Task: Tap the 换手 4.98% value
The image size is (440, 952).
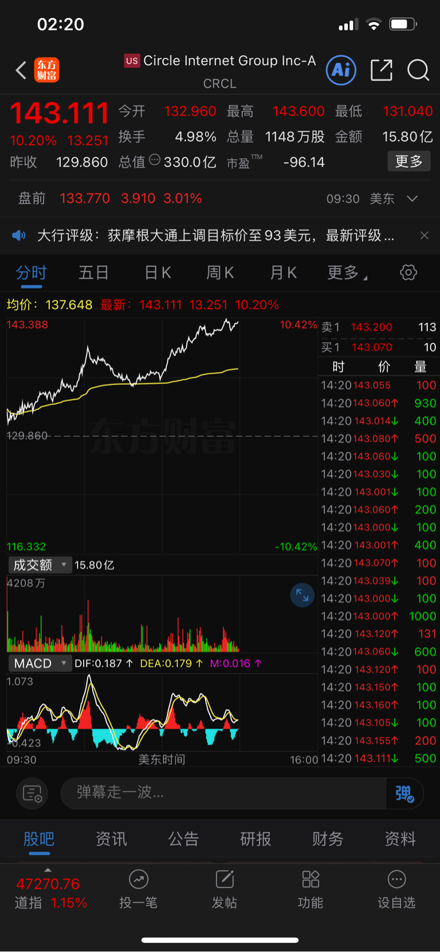Action: click(x=167, y=137)
